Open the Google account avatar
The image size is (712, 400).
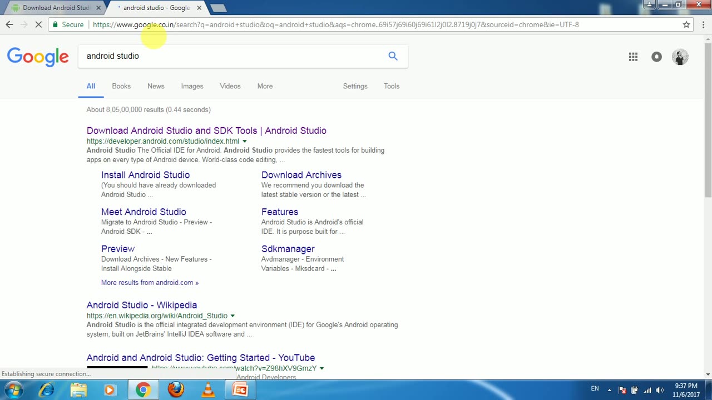680,57
